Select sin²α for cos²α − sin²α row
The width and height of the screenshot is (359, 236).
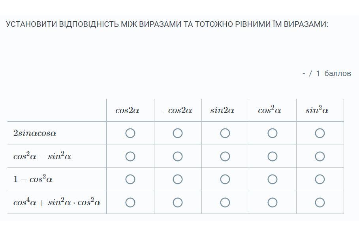click(x=320, y=156)
